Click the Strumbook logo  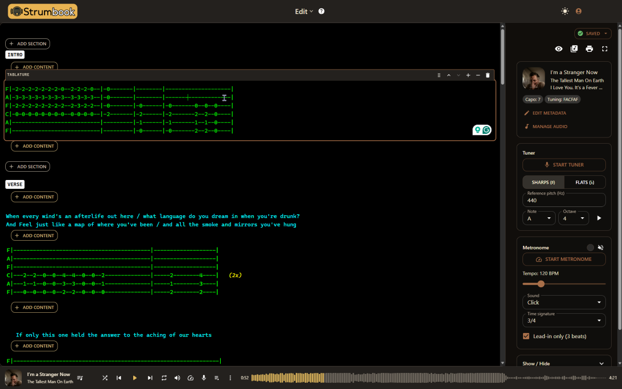click(x=43, y=11)
